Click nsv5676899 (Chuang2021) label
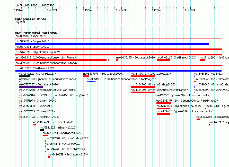This screenshot has height=167, width=229. [211, 90]
